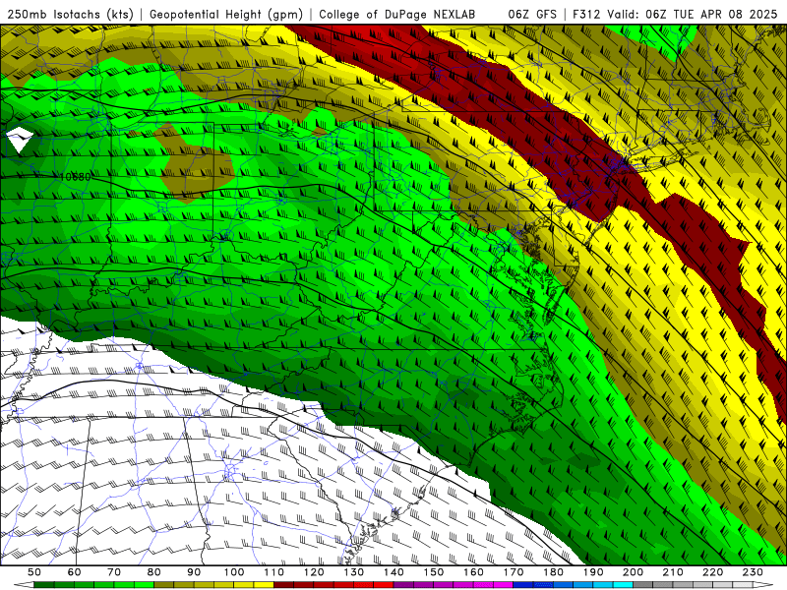Click the 120 value on the color scale
787x590 pixels.
[314, 572]
